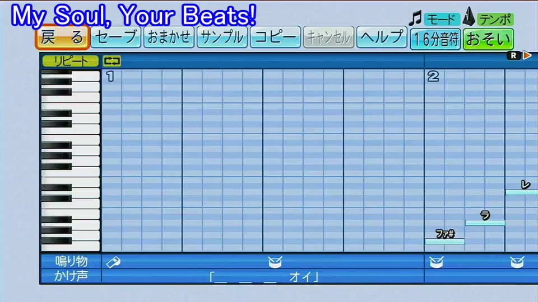Click the metronome tempo icon
This screenshot has width=538, height=302.
[469, 16]
